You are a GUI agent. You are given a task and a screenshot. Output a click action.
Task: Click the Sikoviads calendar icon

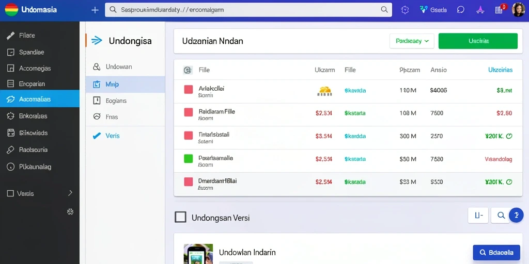click(x=10, y=133)
